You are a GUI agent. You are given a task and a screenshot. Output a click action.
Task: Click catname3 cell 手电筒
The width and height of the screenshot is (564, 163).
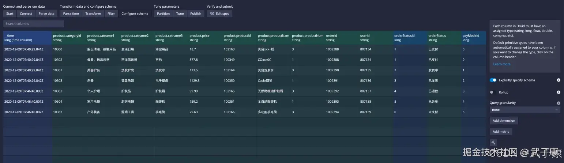coord(171,112)
